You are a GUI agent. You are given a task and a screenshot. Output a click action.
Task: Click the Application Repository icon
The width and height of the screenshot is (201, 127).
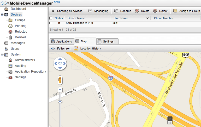pyautogui.click(x=10, y=72)
